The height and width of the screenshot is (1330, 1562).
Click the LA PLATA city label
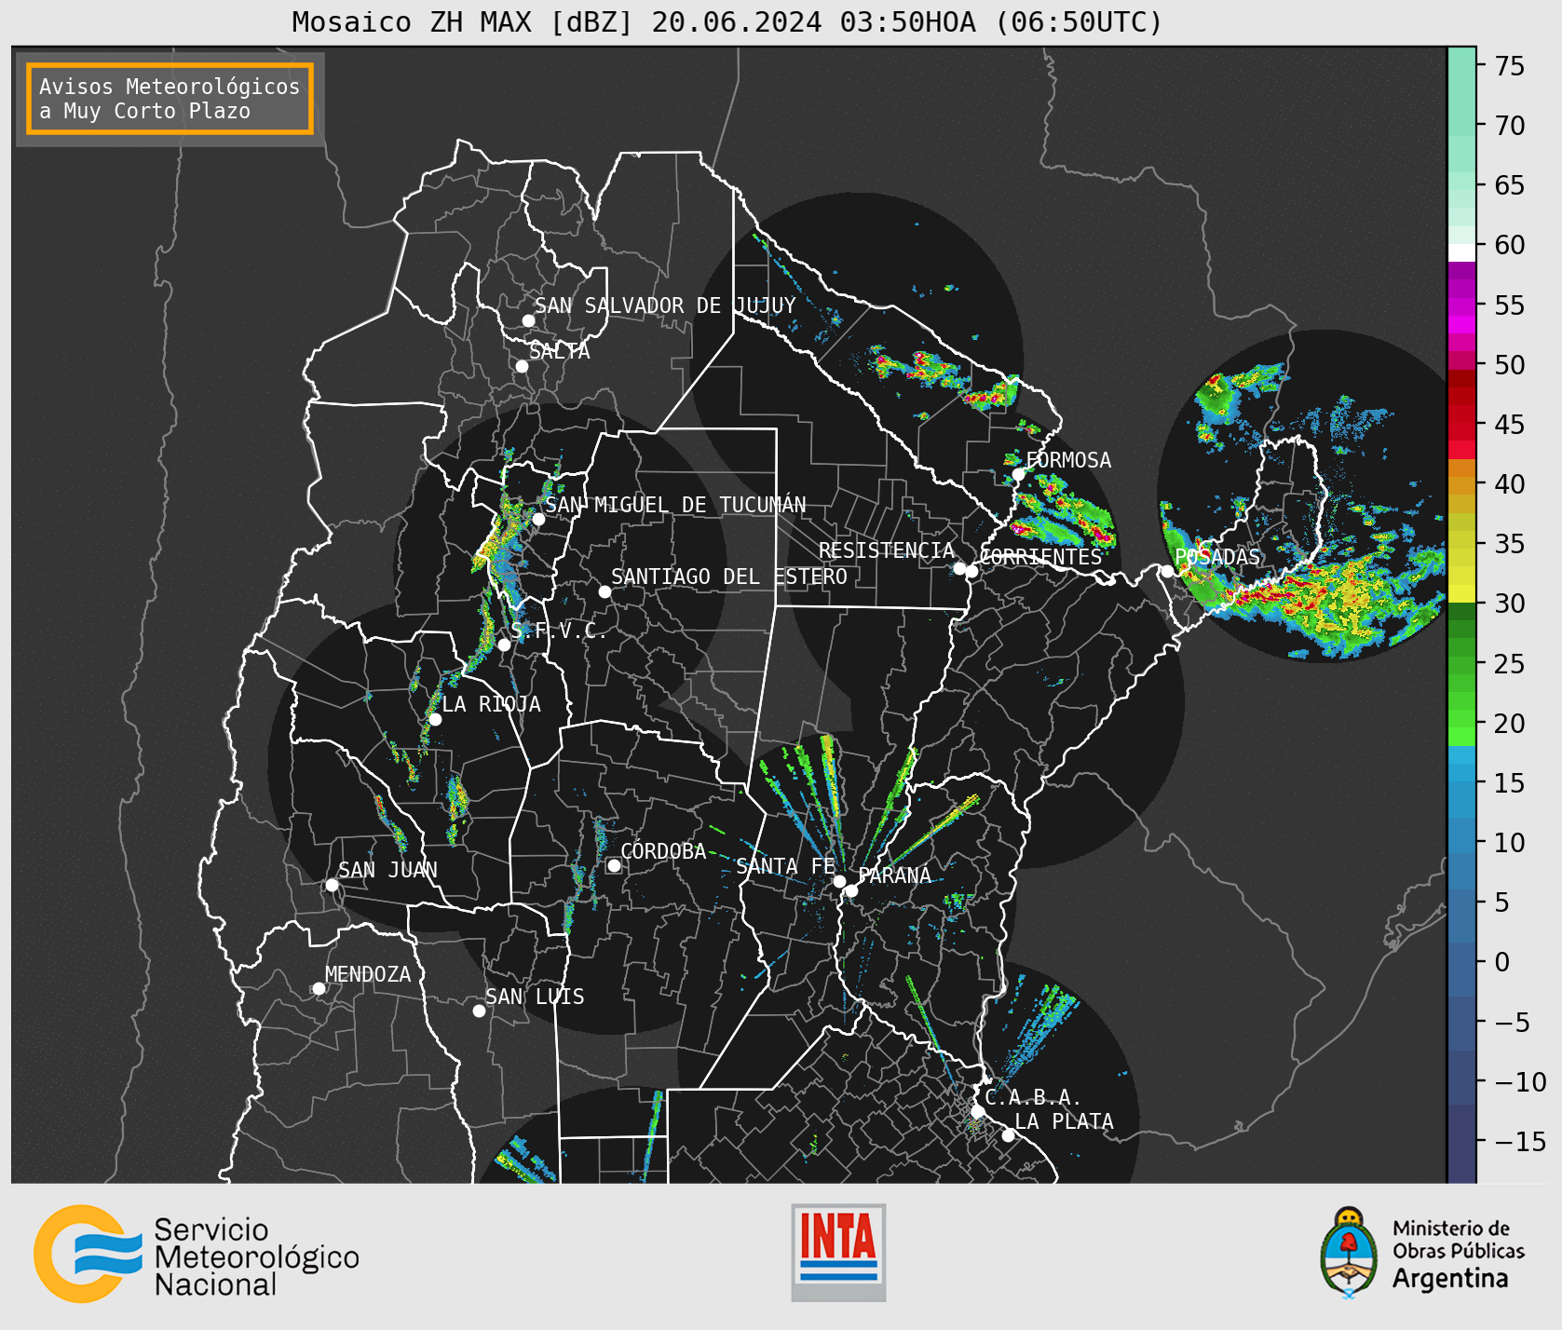[1064, 1121]
